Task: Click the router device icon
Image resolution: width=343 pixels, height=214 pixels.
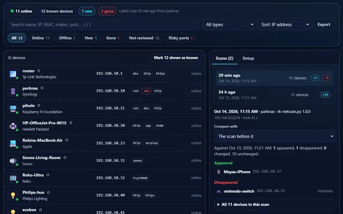Action: (13, 74)
